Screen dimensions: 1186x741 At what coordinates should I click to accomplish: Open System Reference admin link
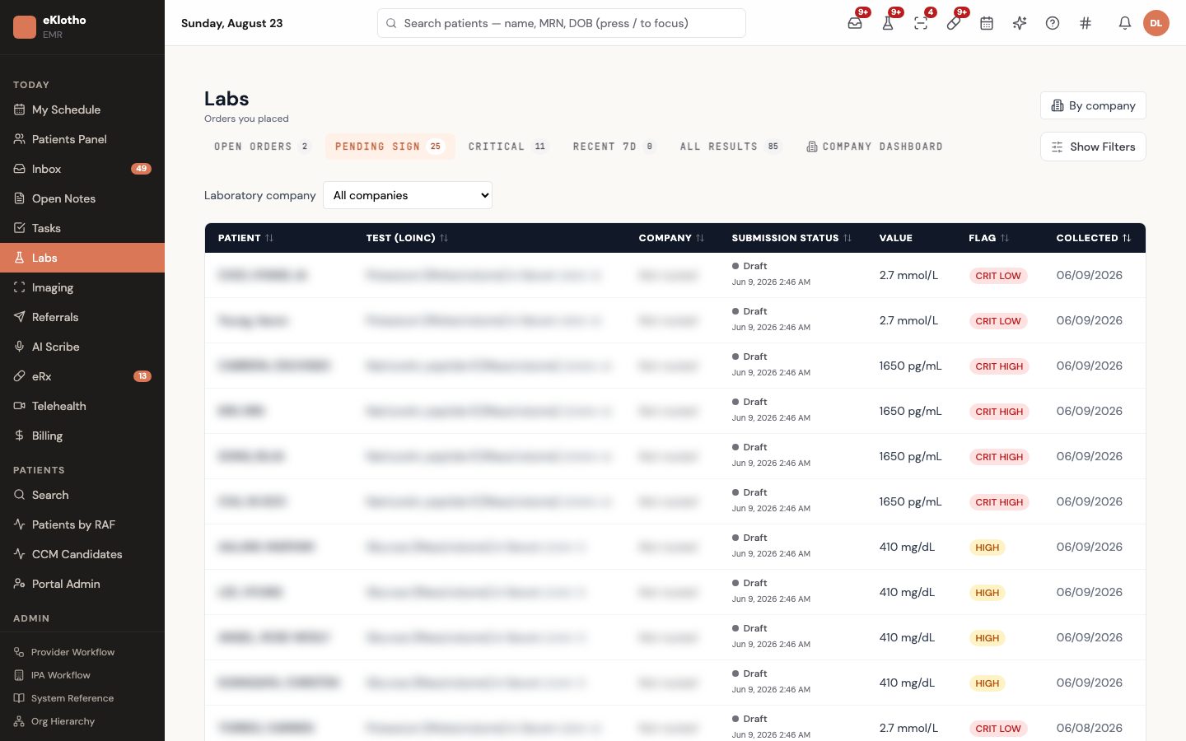coord(82,698)
